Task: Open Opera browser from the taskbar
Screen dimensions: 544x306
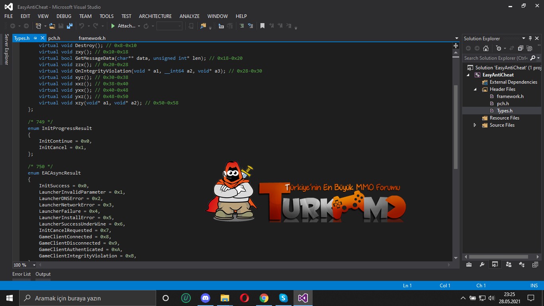Action: point(244,298)
